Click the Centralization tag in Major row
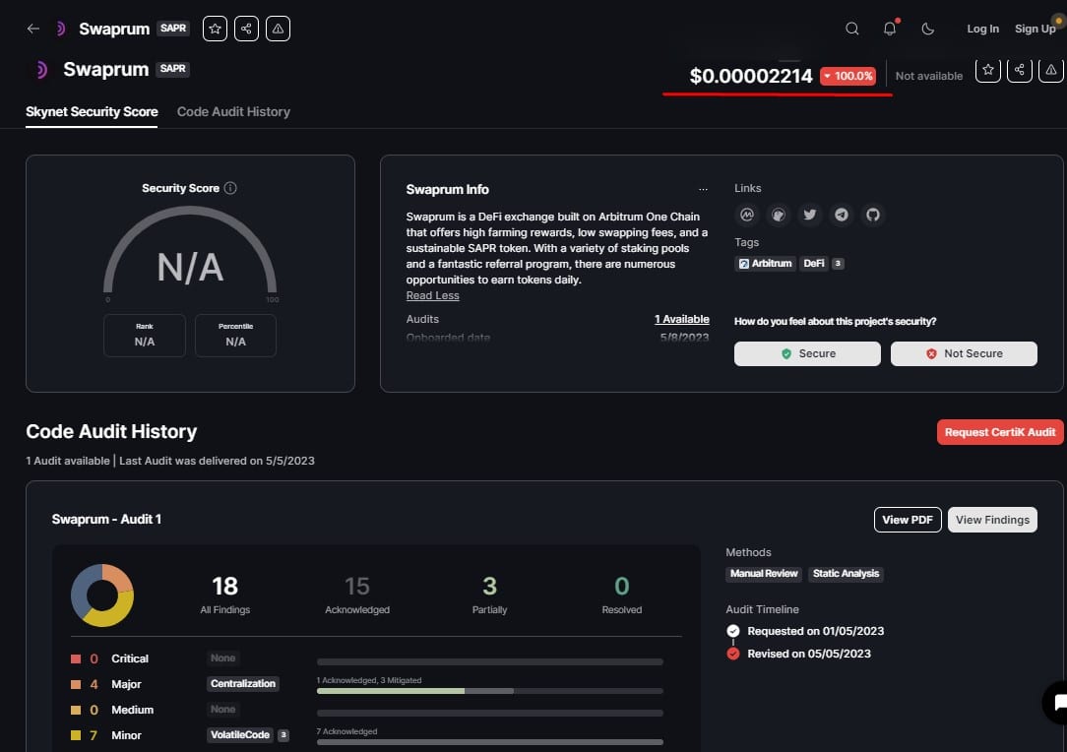 click(x=243, y=684)
